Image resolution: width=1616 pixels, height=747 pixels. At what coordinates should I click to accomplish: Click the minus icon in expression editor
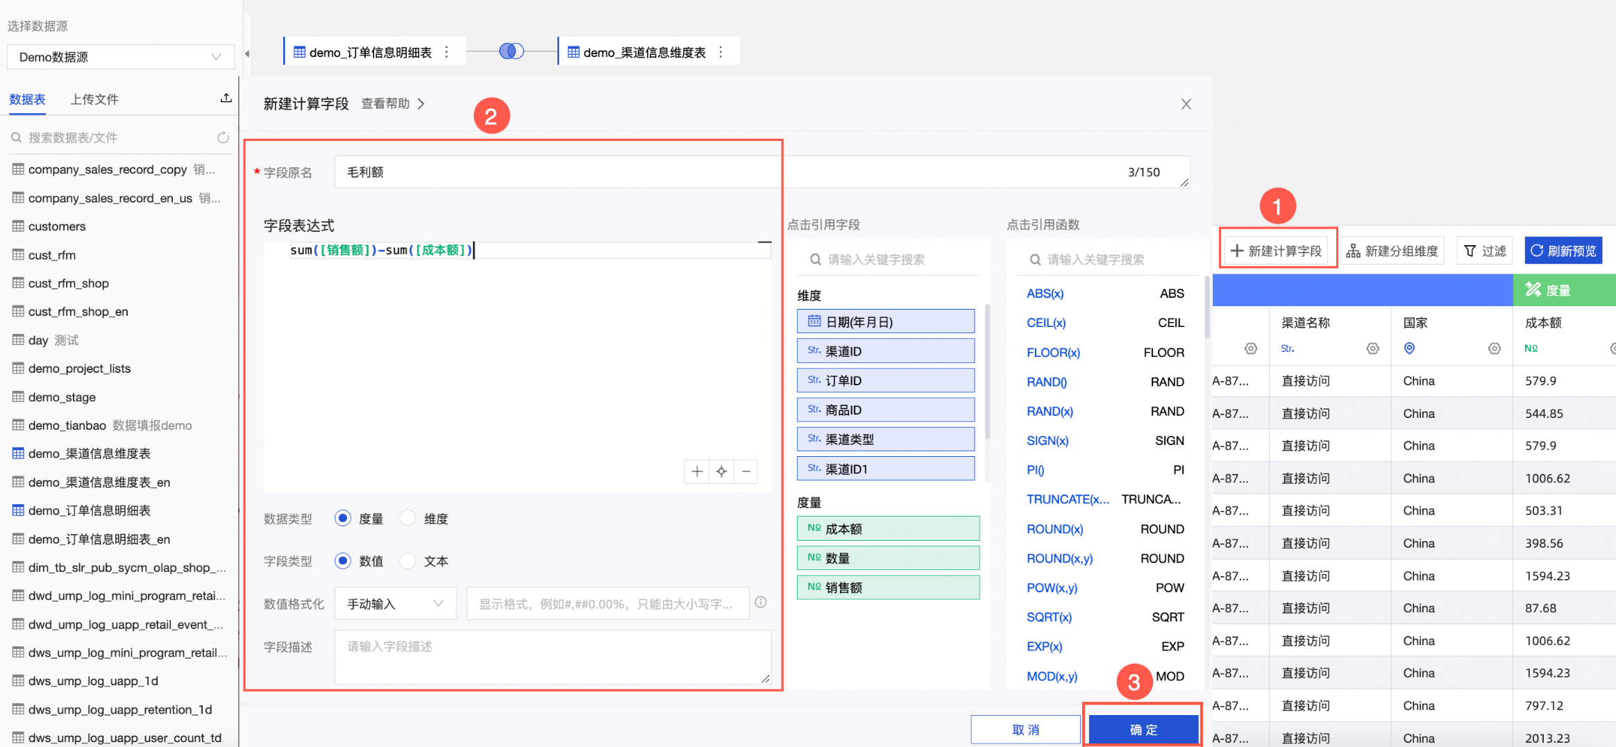coord(746,471)
